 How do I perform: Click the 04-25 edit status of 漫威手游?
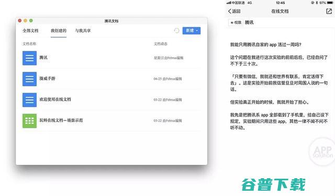tap(167, 79)
